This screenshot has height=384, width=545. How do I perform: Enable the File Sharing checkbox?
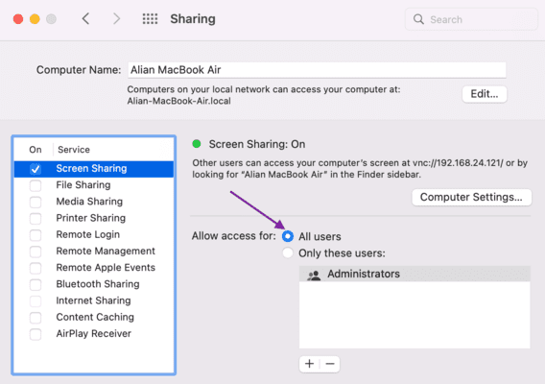(36, 185)
